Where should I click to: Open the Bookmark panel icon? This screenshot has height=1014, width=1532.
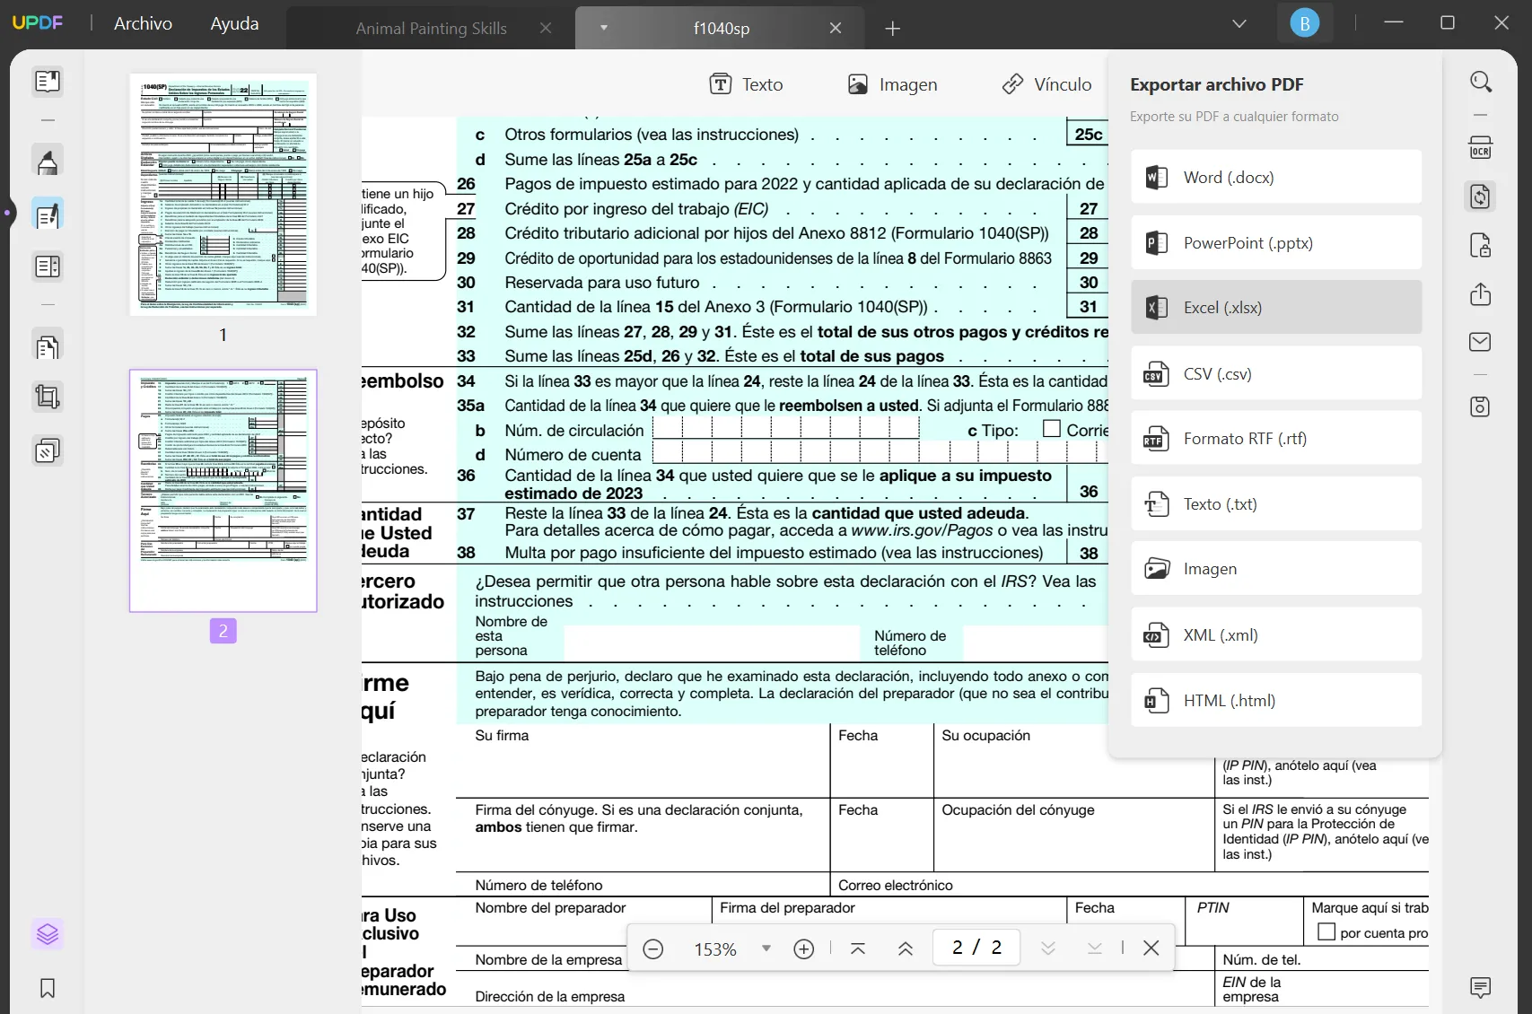click(48, 988)
